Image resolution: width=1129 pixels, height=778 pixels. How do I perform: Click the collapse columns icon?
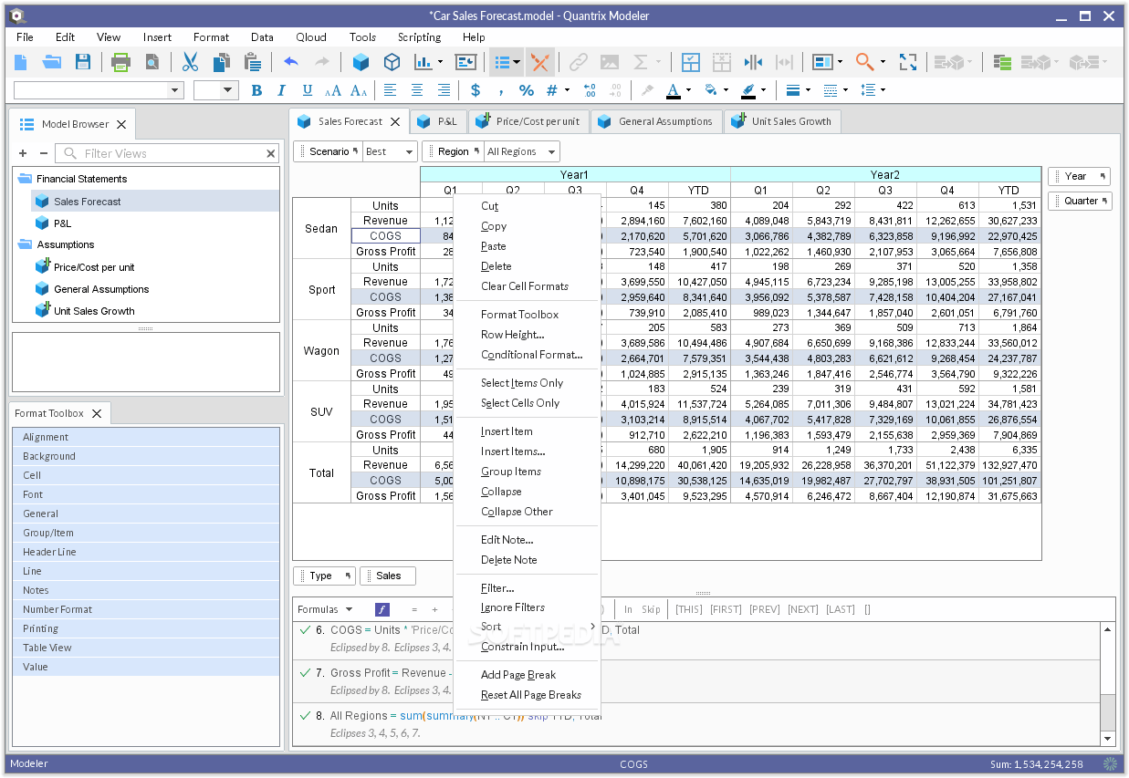[753, 62]
